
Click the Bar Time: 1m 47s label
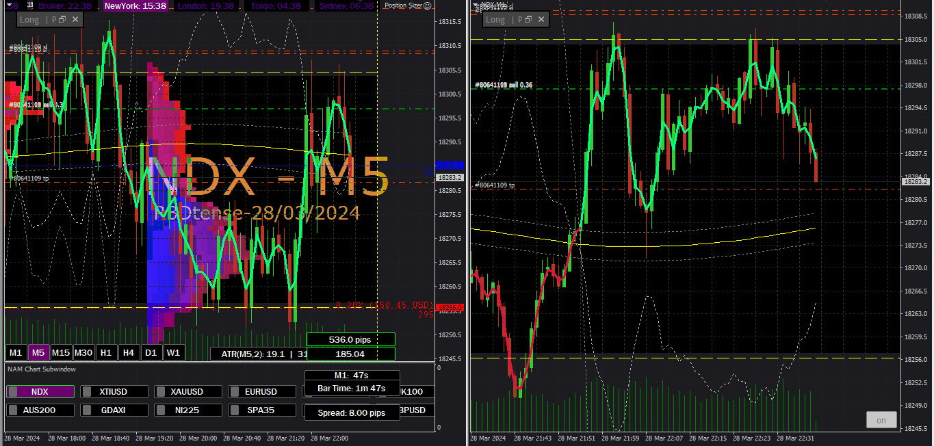tap(352, 388)
